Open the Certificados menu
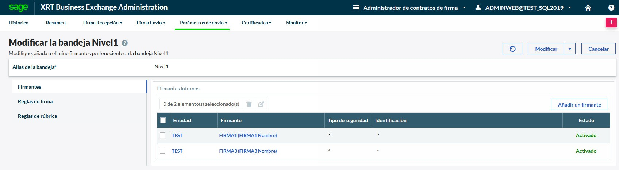 pyautogui.click(x=256, y=23)
